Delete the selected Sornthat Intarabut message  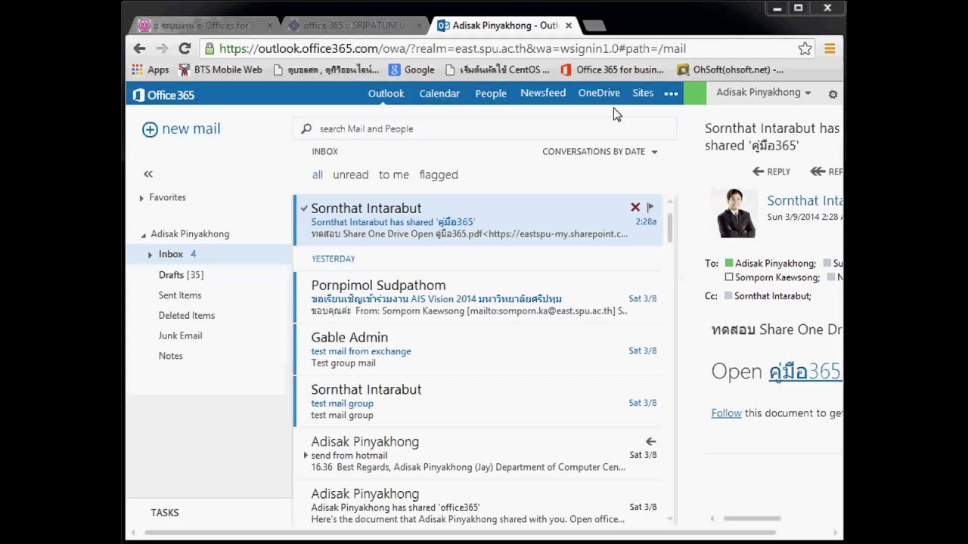635,207
